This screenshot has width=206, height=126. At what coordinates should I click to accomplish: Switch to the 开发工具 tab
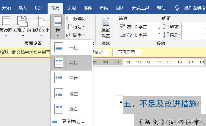click(141, 8)
